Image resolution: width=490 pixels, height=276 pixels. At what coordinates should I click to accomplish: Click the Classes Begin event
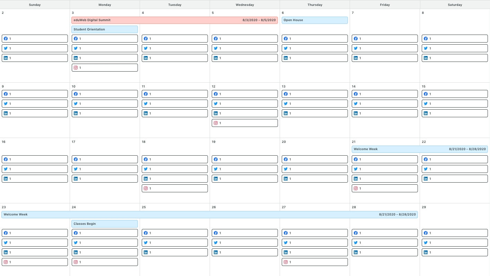click(105, 224)
